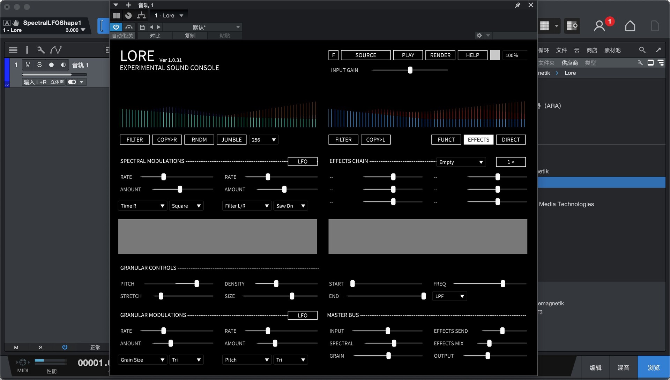Click the browser wrench settings icon
This screenshot has width=670, height=380.
click(640, 63)
